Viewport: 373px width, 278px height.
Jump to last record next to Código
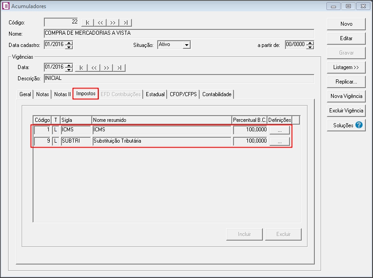tap(126, 23)
